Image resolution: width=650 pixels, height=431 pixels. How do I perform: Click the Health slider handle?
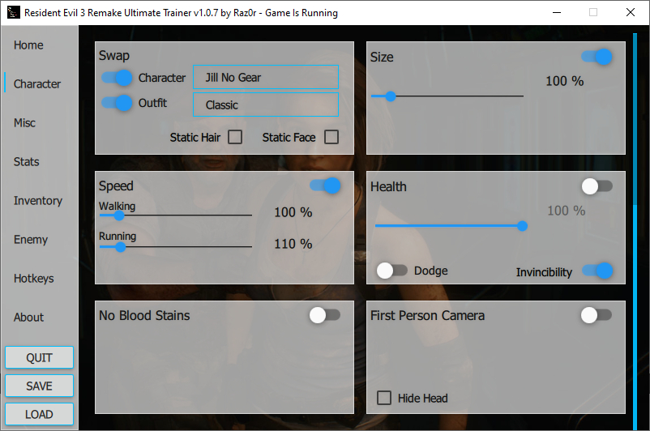coord(523,226)
